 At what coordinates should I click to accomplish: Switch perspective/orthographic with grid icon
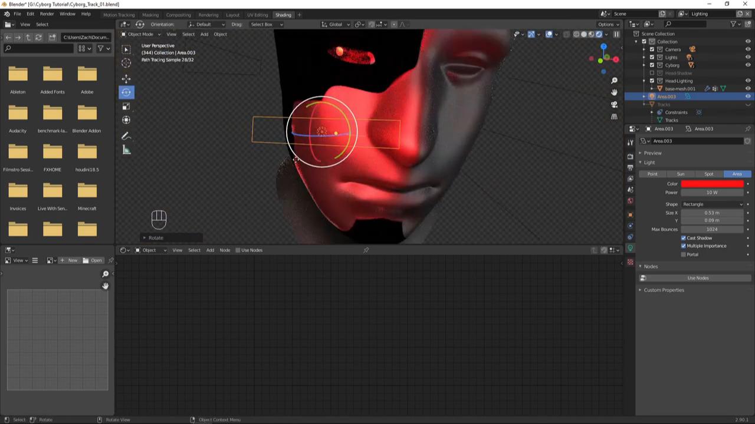tap(614, 117)
